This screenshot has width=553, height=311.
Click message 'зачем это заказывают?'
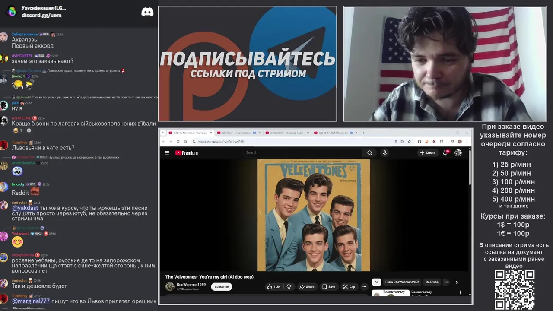pyautogui.click(x=42, y=61)
